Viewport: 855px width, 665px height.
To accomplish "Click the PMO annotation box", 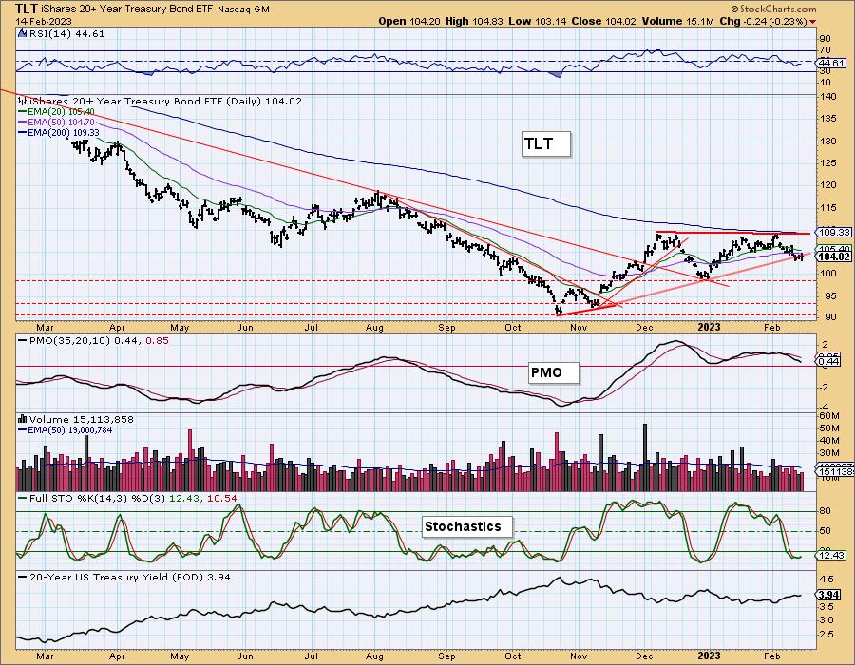I will point(554,372).
